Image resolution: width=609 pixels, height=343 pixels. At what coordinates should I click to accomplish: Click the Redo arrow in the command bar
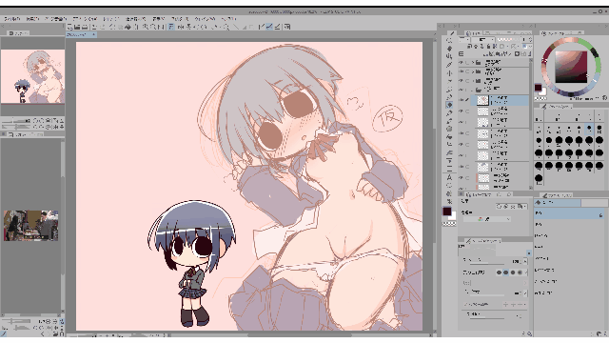click(x=103, y=27)
